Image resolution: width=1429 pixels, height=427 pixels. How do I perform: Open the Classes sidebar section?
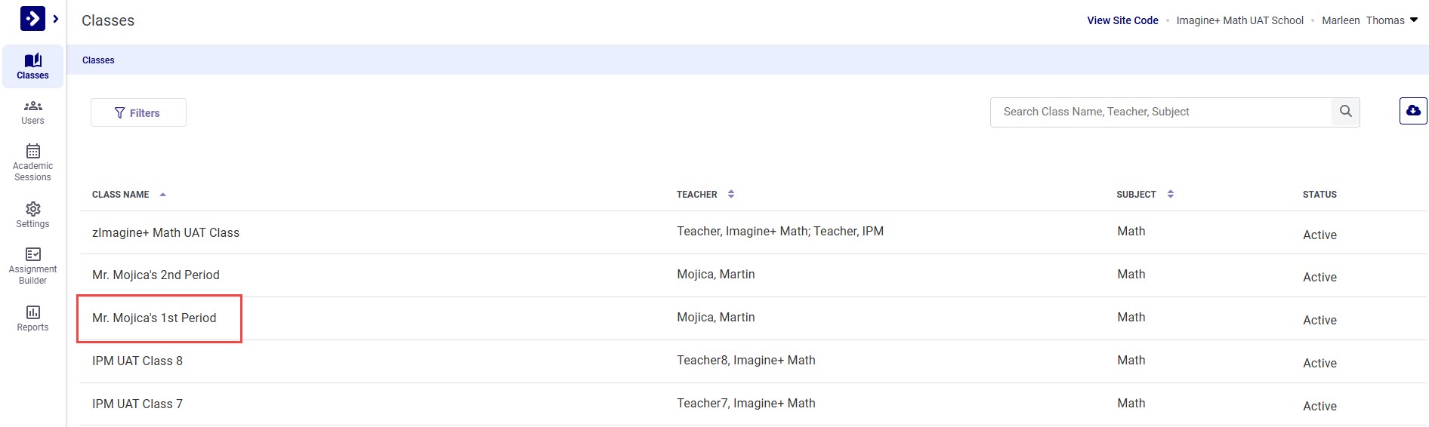pyautogui.click(x=32, y=66)
